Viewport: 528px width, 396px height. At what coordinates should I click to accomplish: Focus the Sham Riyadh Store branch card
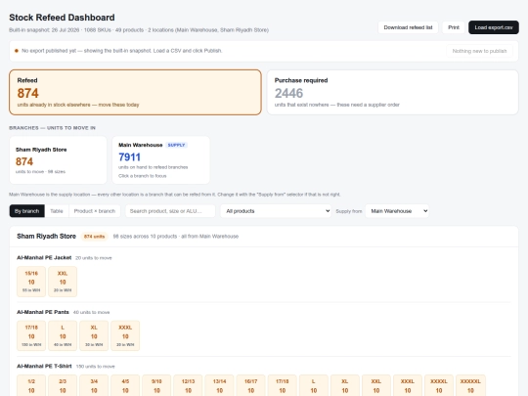click(x=58, y=160)
